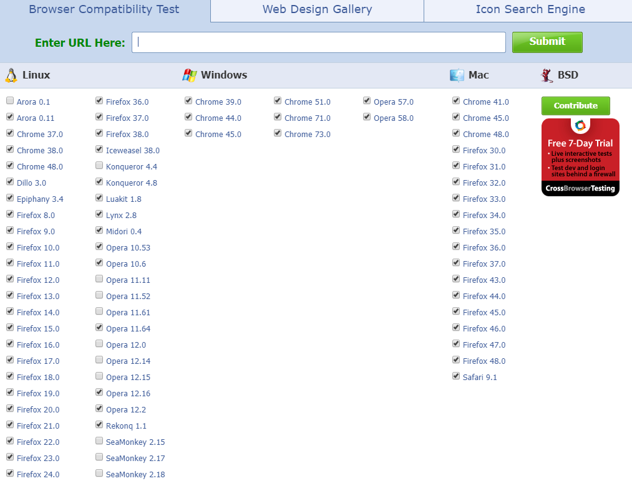The height and width of the screenshot is (481, 632).
Task: Enable the Arora 0.1 checkbox
Action: click(x=10, y=101)
